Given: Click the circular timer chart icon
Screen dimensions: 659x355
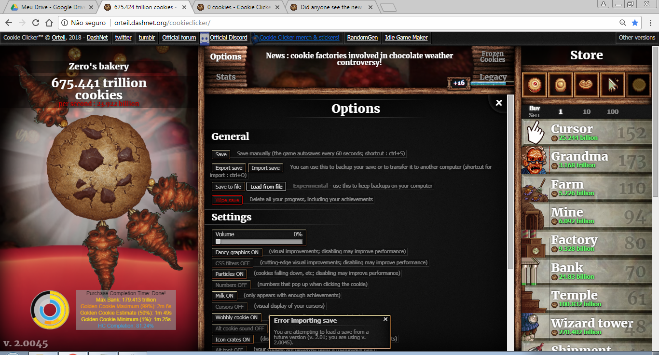Looking at the screenshot, I should tap(50, 310).
